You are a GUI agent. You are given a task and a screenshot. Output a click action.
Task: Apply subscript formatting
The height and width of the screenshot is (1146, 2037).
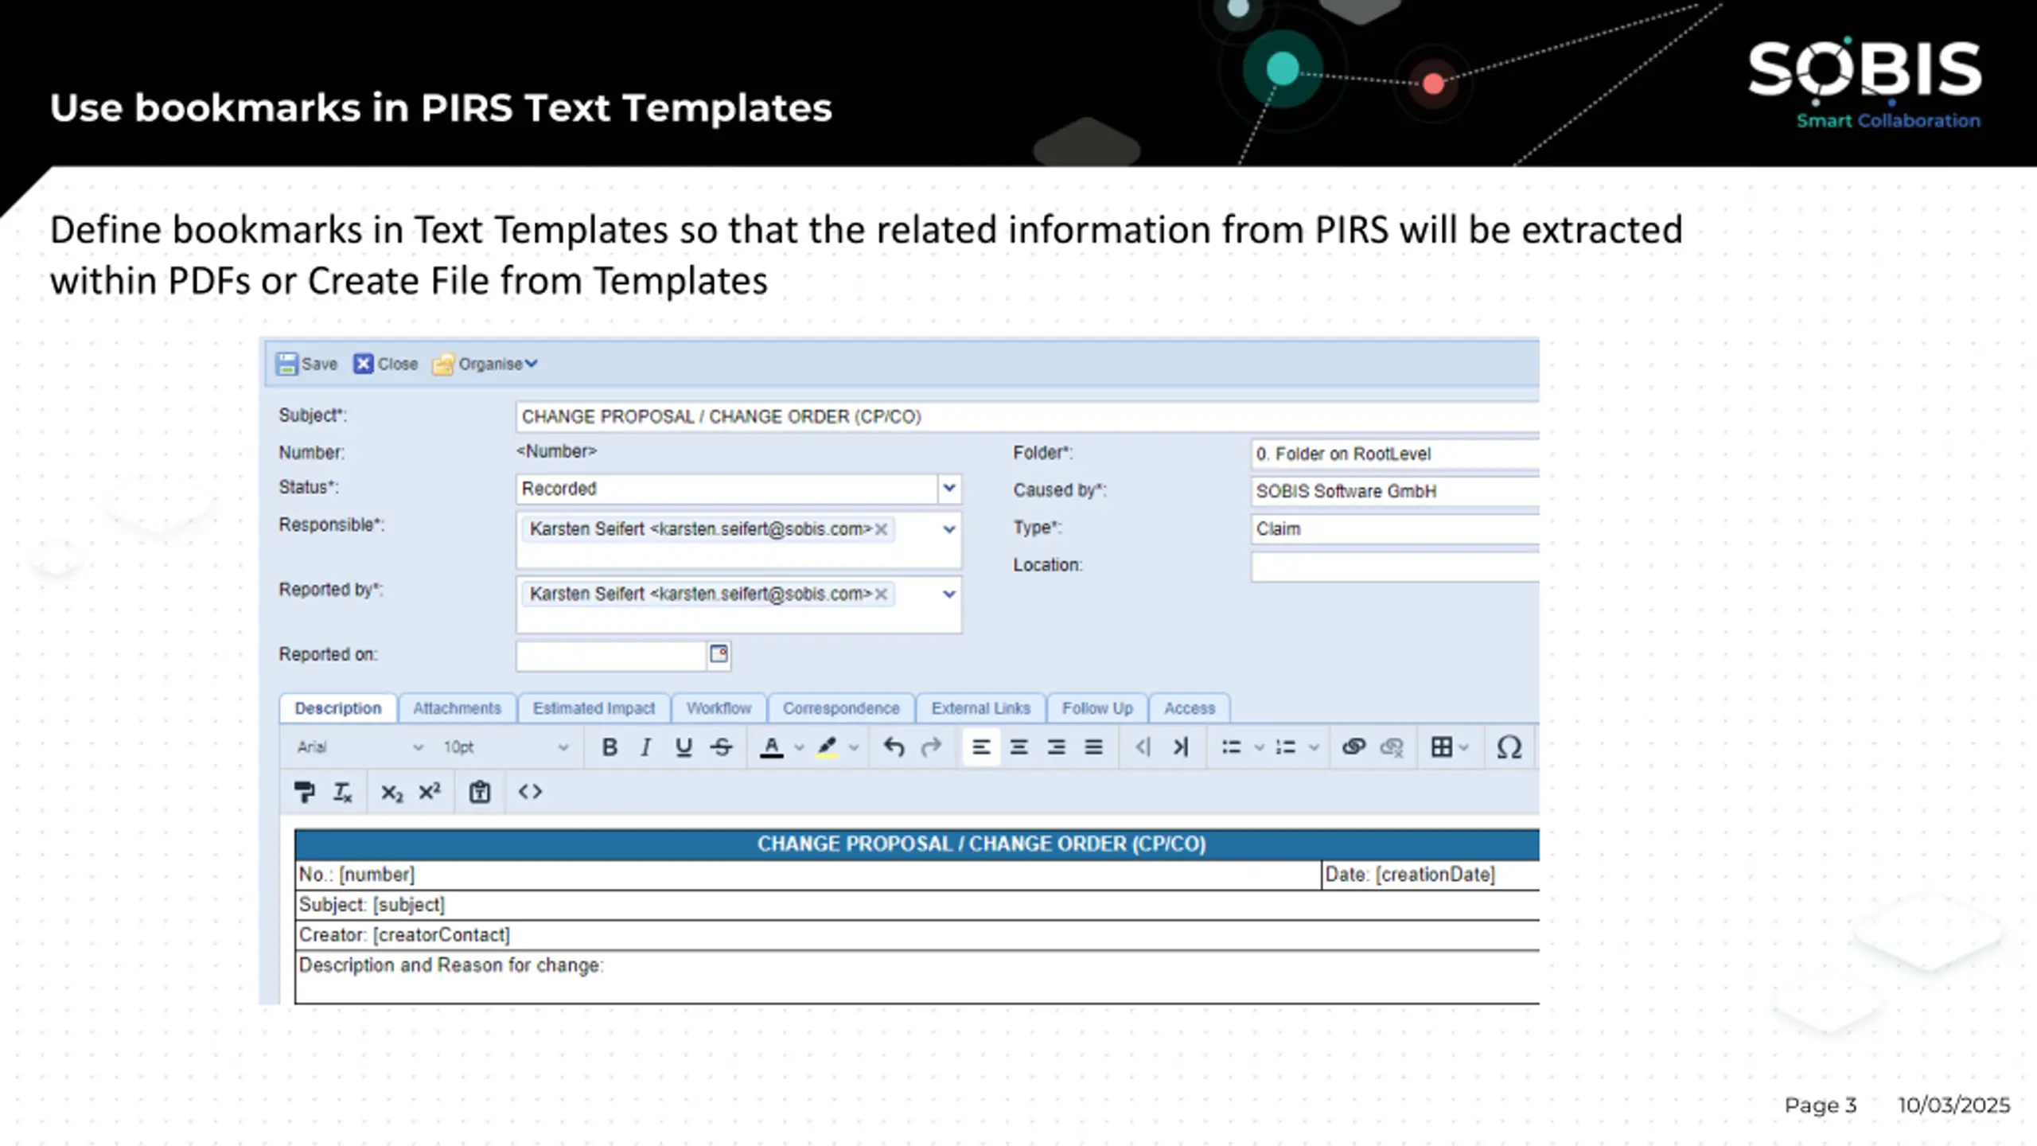click(391, 792)
